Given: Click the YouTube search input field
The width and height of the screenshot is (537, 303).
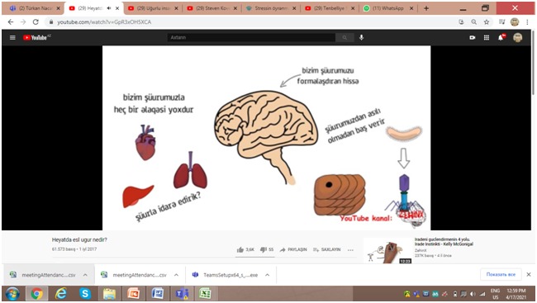Looking at the screenshot, I should [252, 38].
